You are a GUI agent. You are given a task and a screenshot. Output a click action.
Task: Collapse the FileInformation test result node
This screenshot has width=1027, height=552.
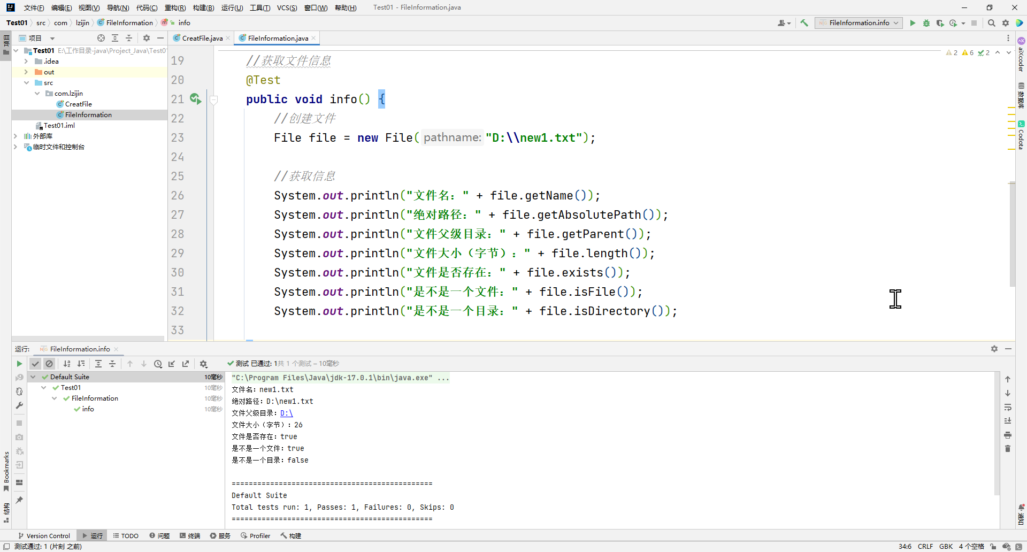coord(55,398)
